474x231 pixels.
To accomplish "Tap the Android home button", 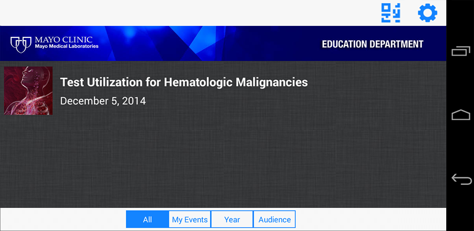I will tap(461, 115).
